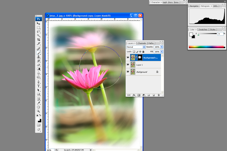This screenshot has height=151, width=227.
Task: Hide the Layer 1 layer
Action: click(x=128, y=65)
